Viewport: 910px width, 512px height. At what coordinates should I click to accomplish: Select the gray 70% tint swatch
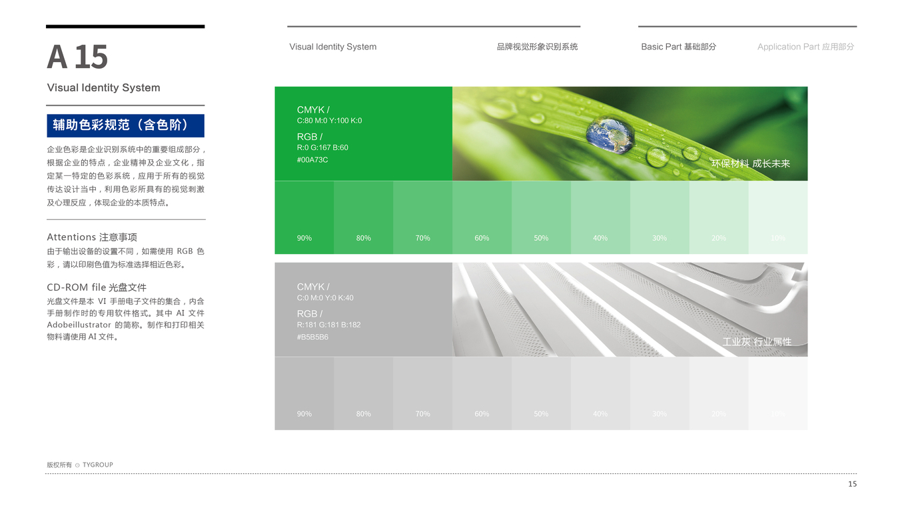pyautogui.click(x=423, y=393)
